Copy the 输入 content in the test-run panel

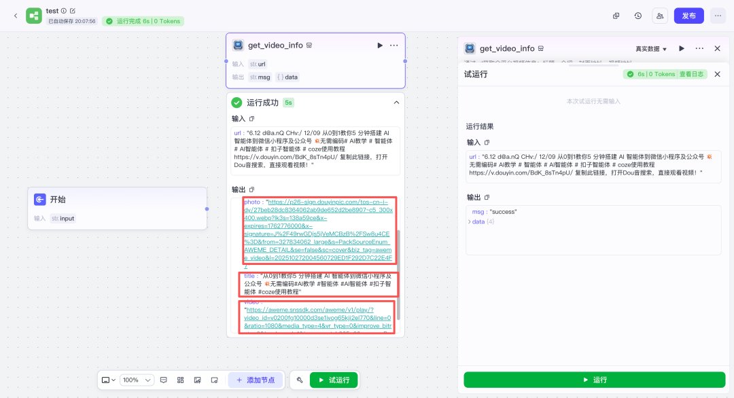coord(487,143)
